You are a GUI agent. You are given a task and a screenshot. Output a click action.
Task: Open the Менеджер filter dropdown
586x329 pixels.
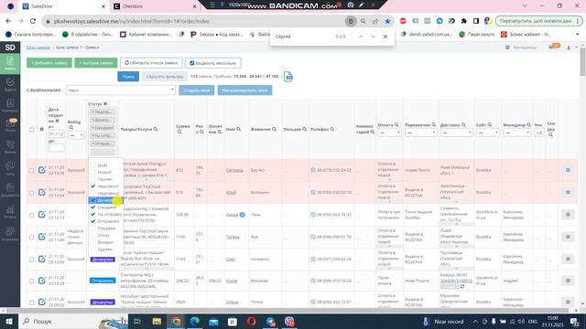tap(516, 133)
